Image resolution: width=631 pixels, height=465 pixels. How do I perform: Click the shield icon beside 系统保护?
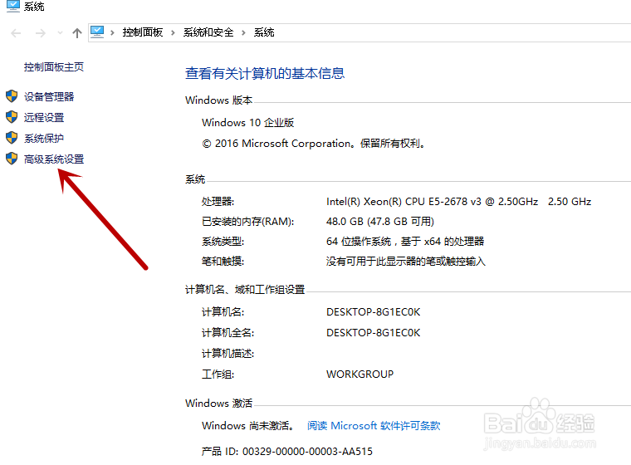(12, 138)
